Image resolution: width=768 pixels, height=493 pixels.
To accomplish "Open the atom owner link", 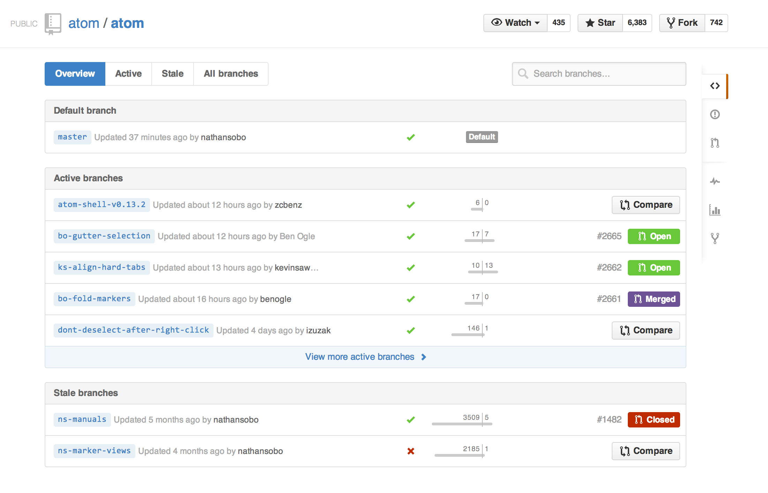I will click(84, 23).
